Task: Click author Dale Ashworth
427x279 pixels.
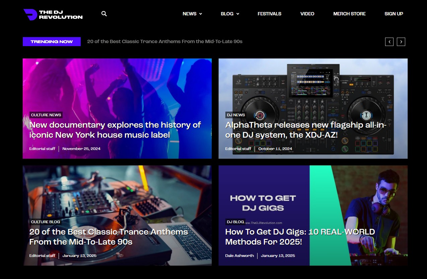Action: (x=239, y=256)
